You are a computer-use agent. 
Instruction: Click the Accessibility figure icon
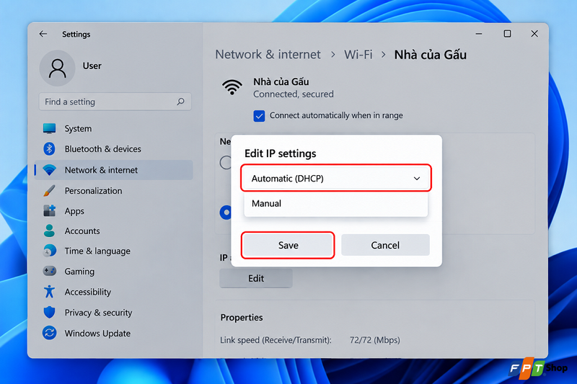click(x=49, y=292)
